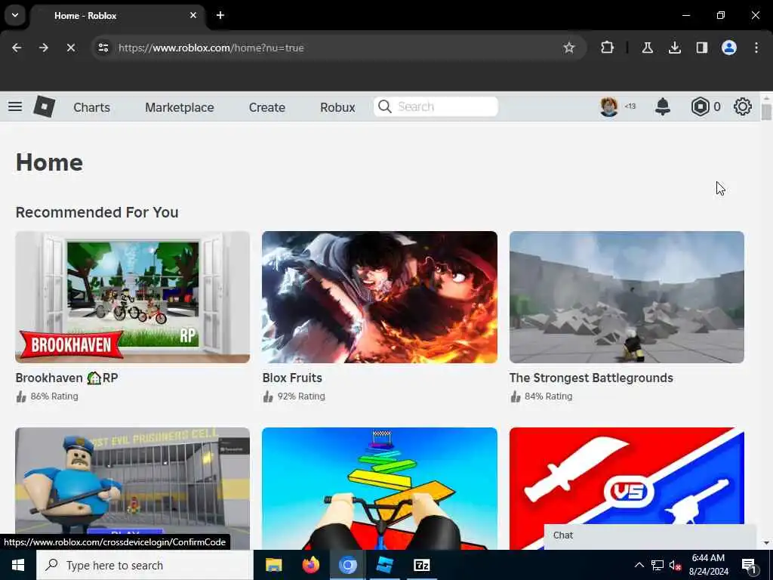
Task: Expand the Chat panel
Action: [x=650, y=535]
